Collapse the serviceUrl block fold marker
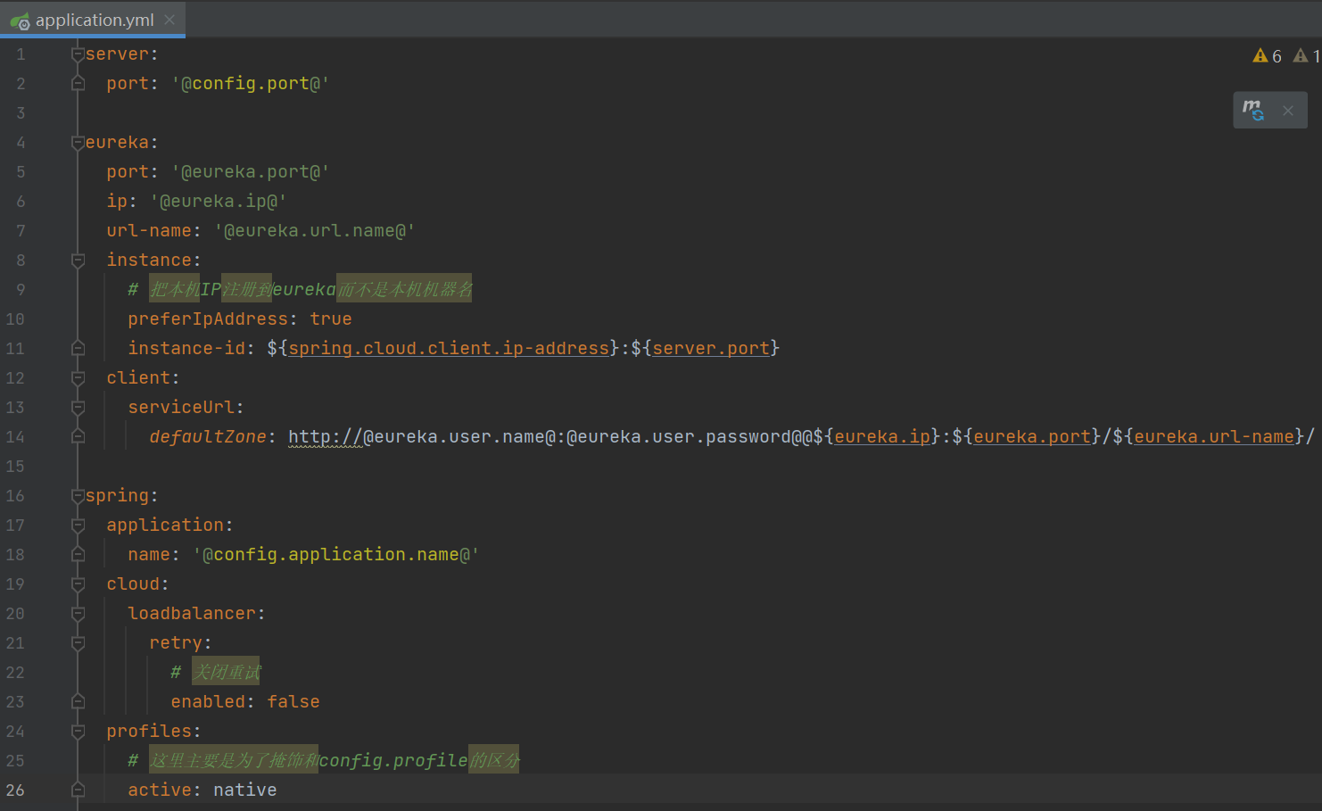Image resolution: width=1322 pixels, height=811 pixels. [78, 408]
